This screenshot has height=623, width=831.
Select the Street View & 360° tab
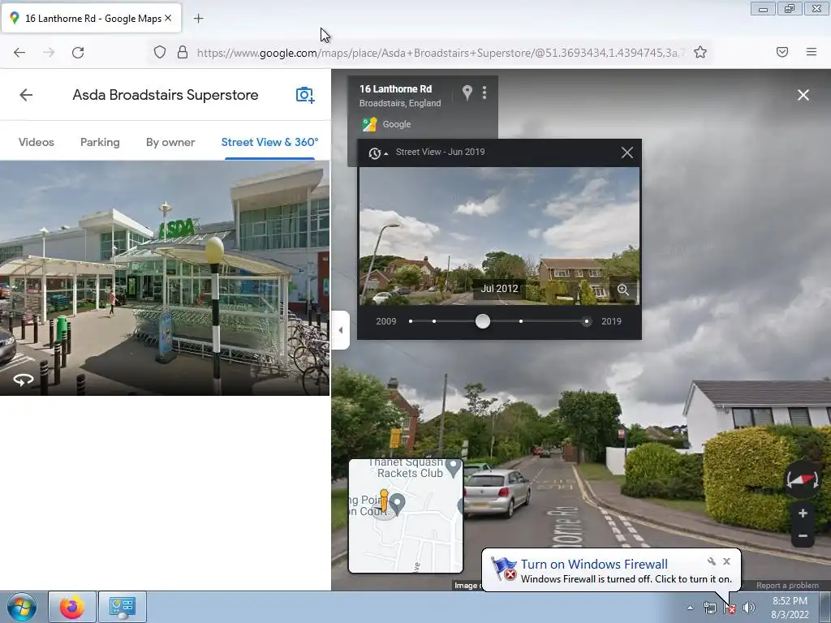[x=269, y=142]
